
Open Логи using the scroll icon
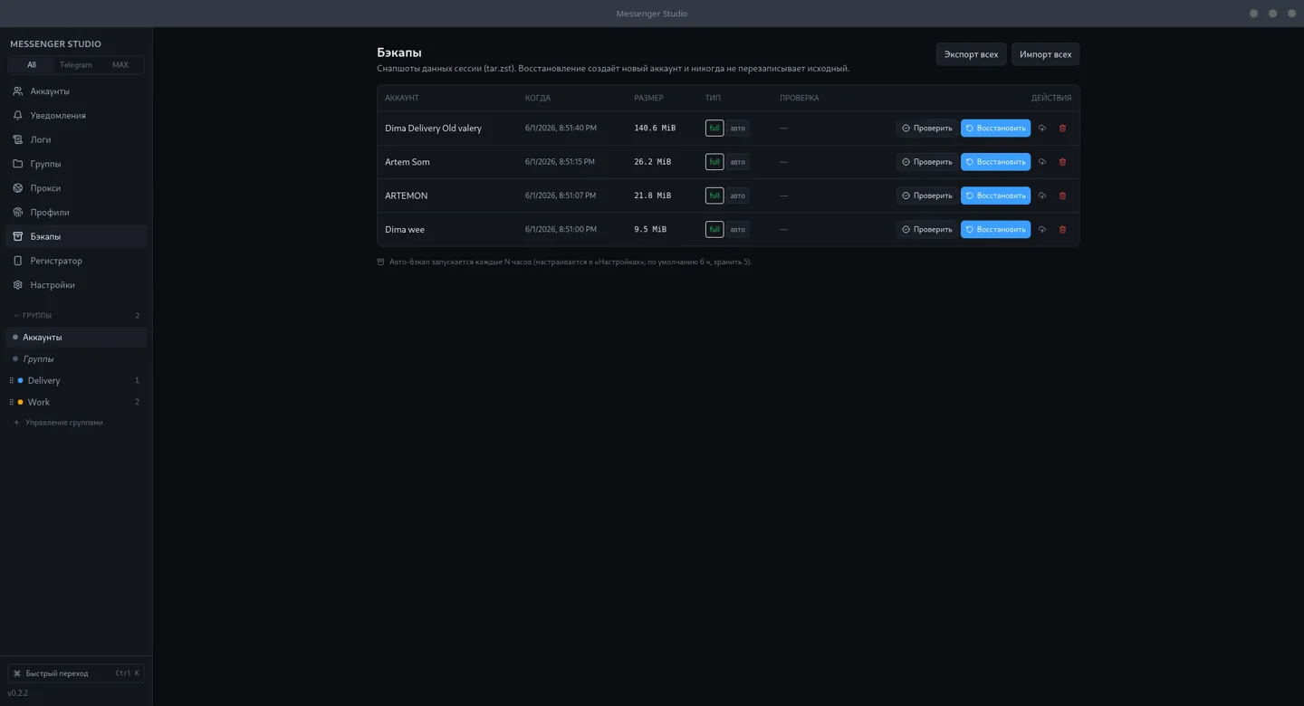[x=17, y=139]
